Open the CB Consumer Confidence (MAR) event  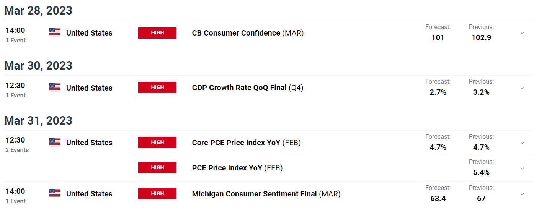coord(248,33)
